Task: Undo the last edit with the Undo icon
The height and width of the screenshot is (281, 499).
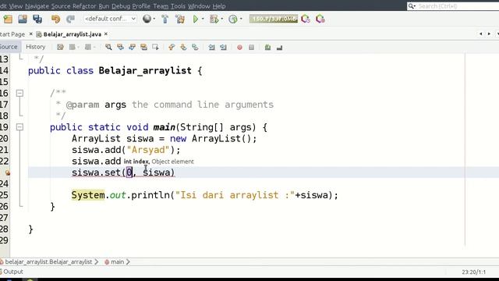Action: click(x=55, y=19)
